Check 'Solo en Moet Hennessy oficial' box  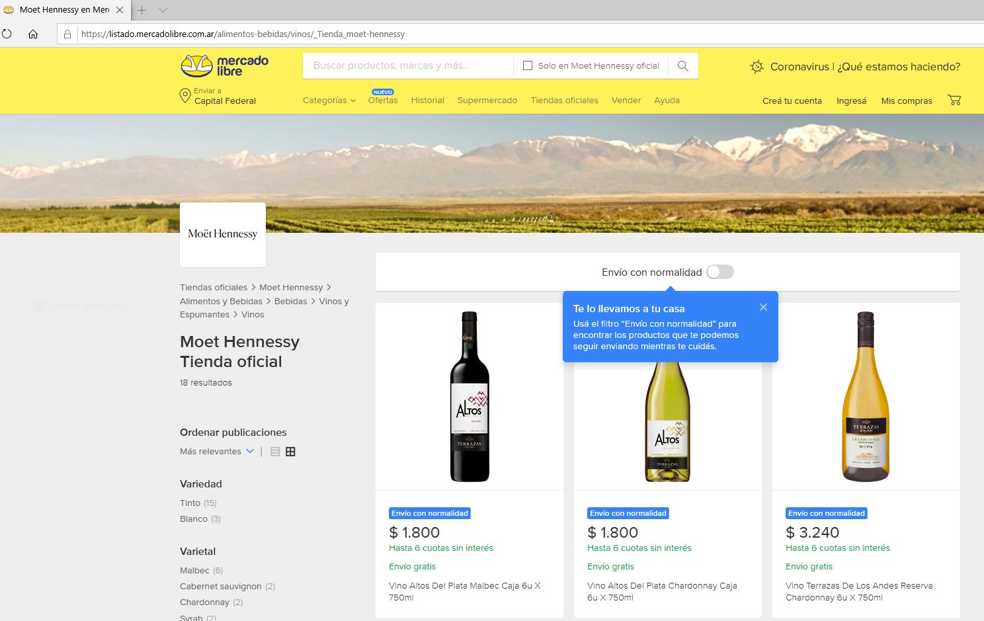pos(528,65)
